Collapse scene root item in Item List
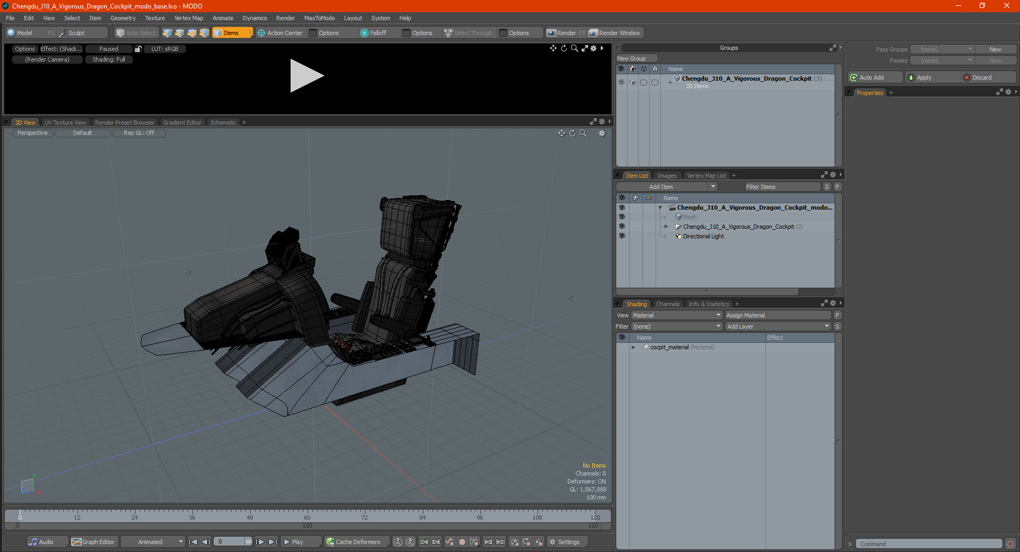Image resolution: width=1020 pixels, height=552 pixels. point(660,208)
